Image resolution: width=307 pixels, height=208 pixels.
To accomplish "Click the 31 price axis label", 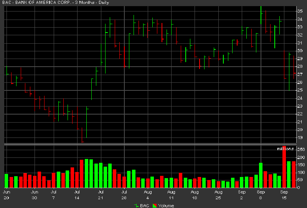I will [300, 43].
